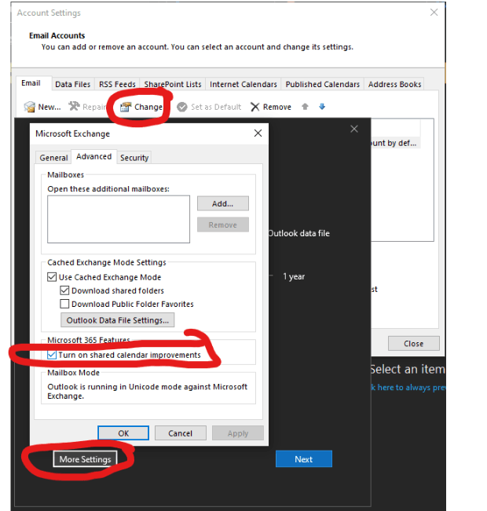This screenshot has height=511, width=487.
Task: Select the Advanced tab
Action: 94,156
